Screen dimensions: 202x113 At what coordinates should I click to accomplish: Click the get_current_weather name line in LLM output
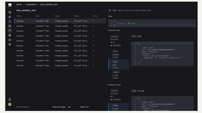(157, 56)
